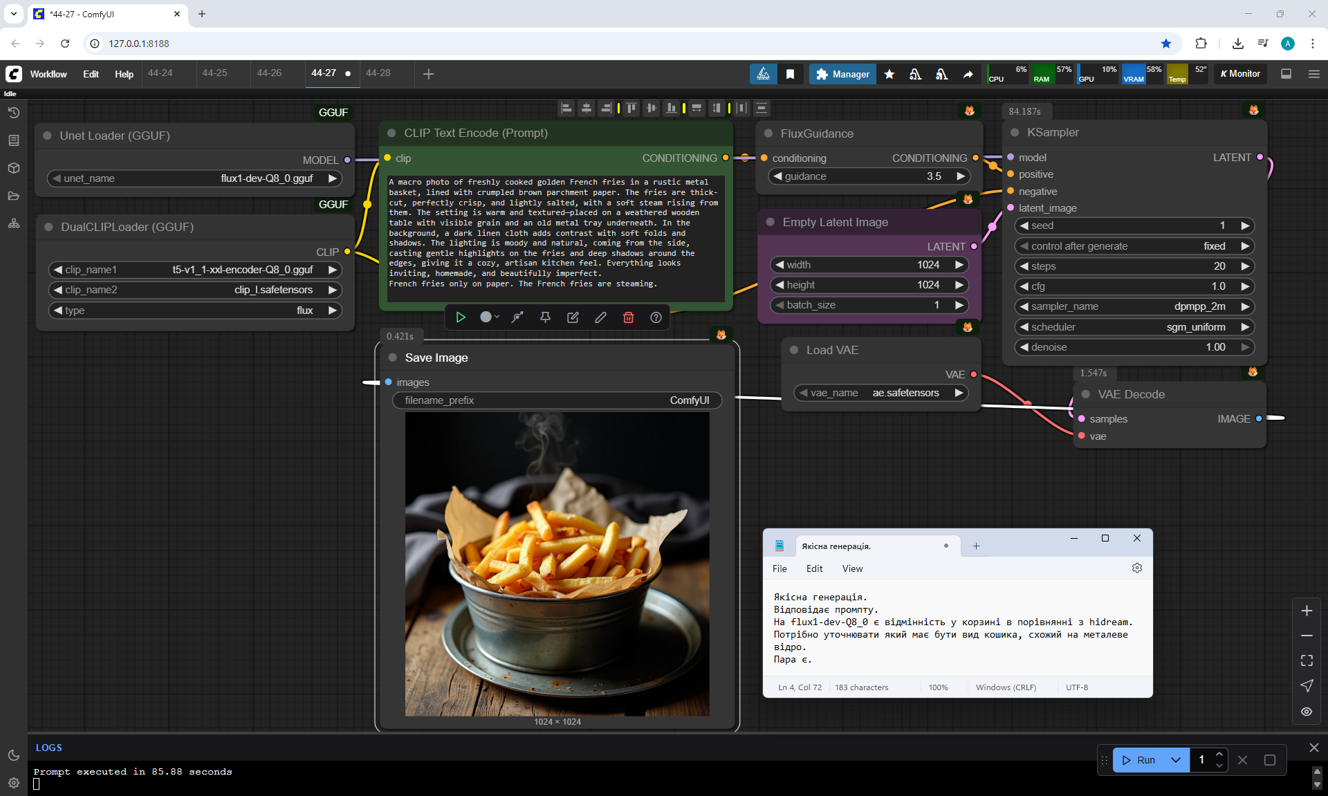Click the Manager button
Viewport: 1328px width, 796px height.
tap(842, 74)
